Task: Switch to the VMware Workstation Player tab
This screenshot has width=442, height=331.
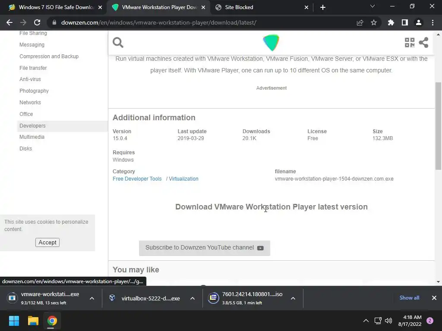Action: 158,7
